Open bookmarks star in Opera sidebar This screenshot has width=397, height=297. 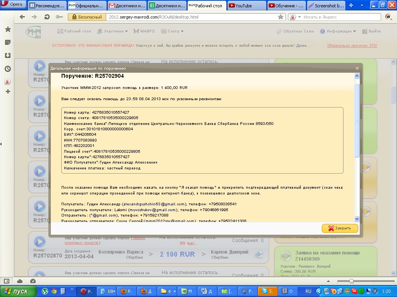point(8,29)
